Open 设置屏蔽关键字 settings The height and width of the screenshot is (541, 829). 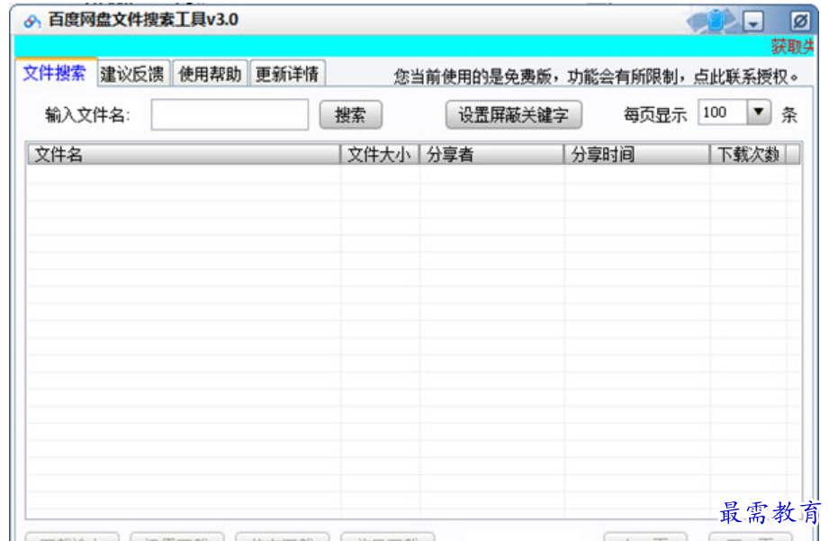click(513, 114)
